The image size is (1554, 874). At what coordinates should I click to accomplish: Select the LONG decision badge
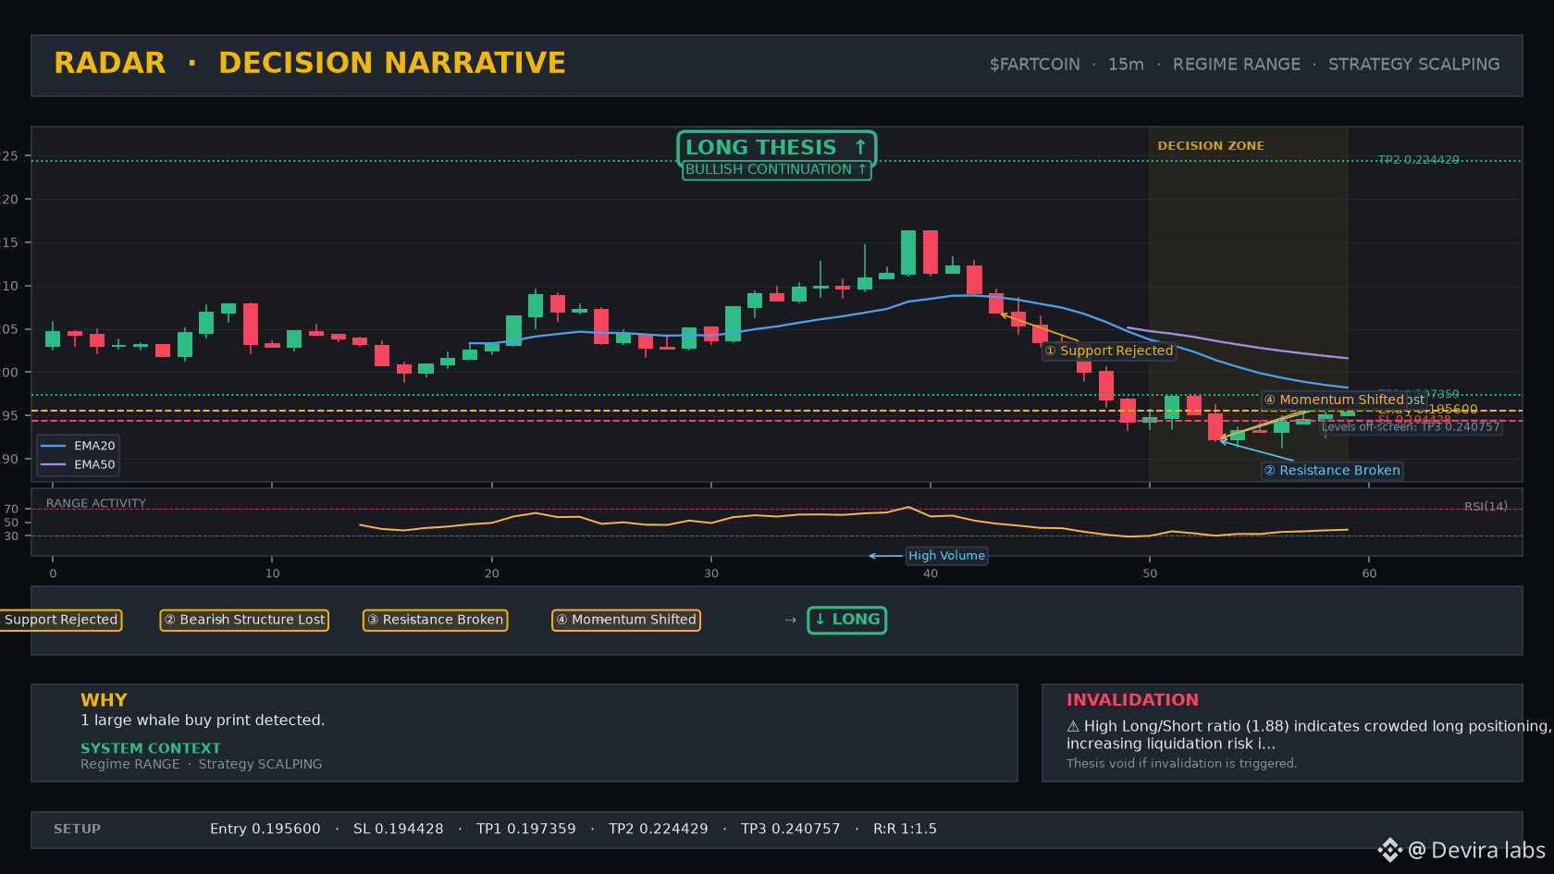[x=847, y=620]
